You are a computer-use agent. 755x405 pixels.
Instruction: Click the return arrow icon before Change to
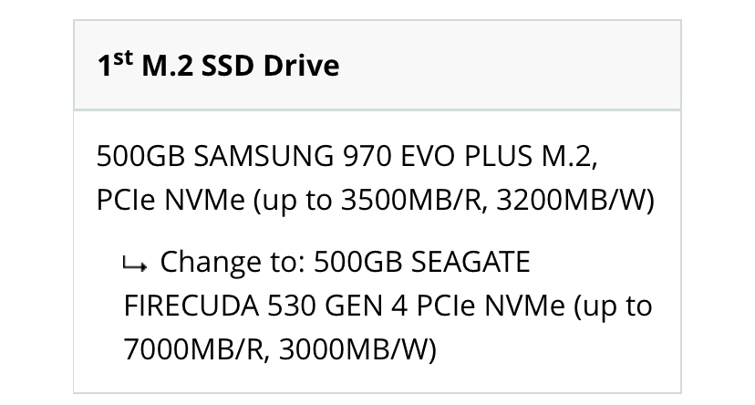point(135,265)
